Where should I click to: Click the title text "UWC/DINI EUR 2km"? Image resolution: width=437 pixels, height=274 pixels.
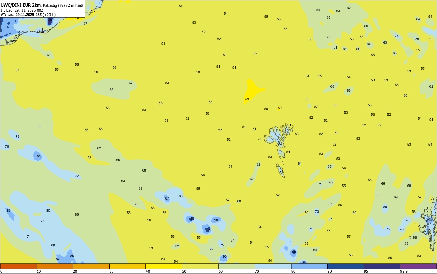point(21,5)
